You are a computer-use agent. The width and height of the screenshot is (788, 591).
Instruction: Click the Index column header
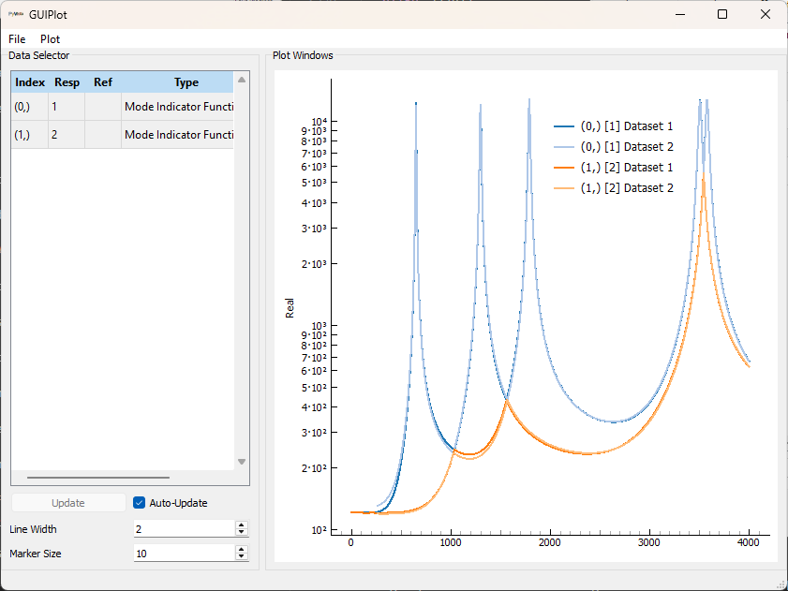click(29, 82)
